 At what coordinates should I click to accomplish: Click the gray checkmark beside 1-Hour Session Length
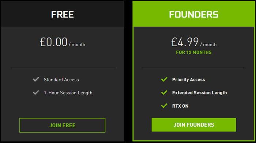(x=36, y=92)
